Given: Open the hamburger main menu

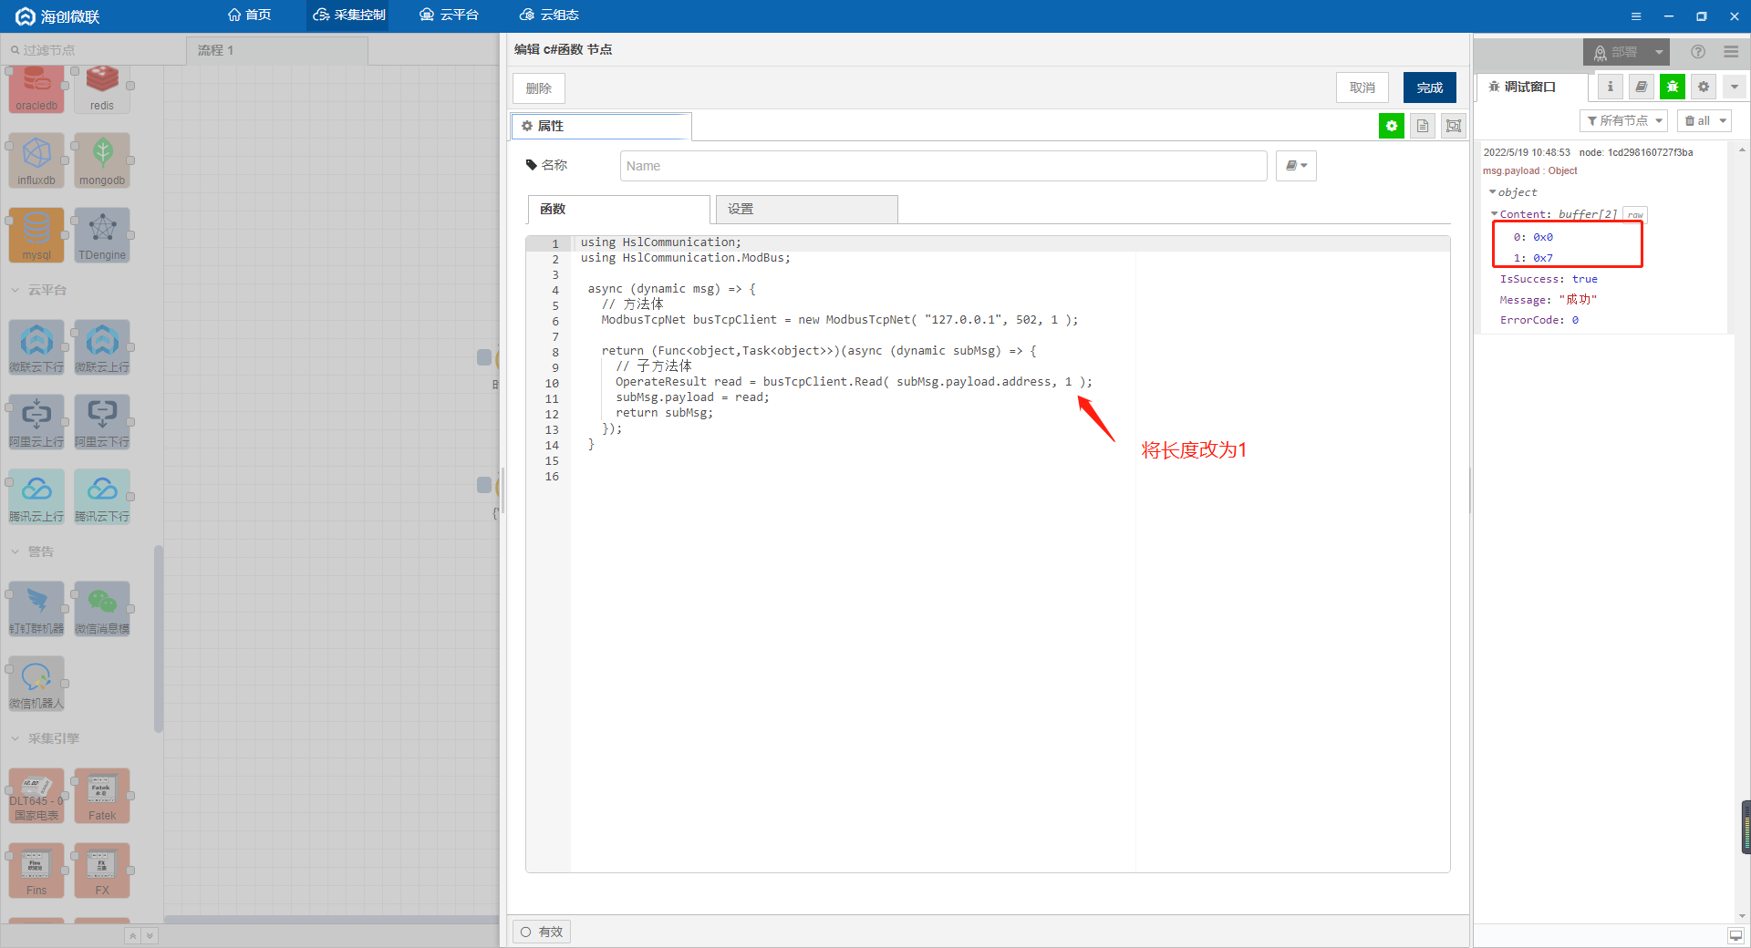Looking at the screenshot, I should [x=1731, y=52].
